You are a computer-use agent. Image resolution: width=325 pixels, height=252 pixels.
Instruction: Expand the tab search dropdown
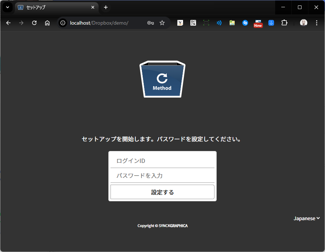point(7,7)
